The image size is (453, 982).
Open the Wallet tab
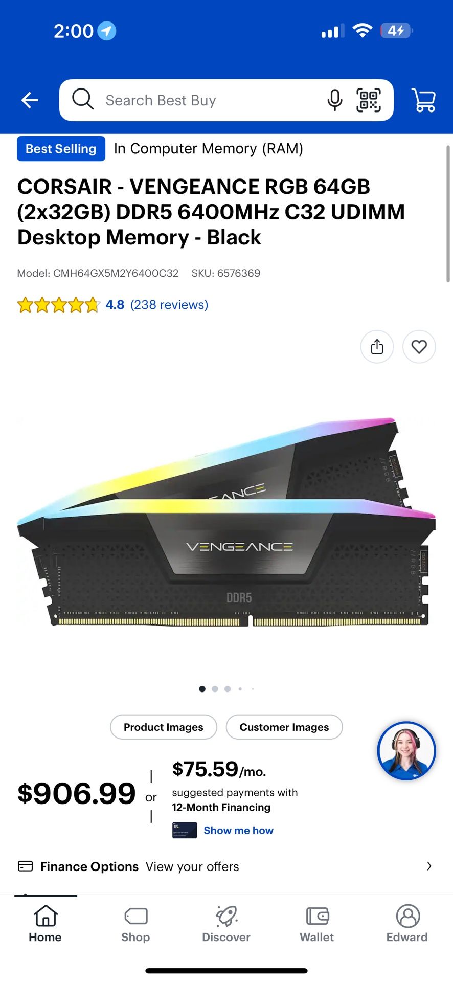point(317,924)
